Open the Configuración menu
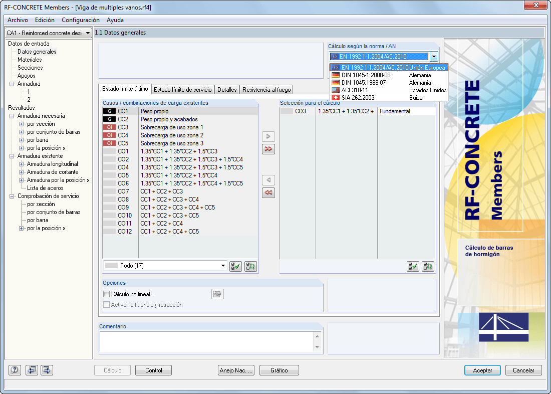Screen dimensions: 551x394 (x=81, y=20)
